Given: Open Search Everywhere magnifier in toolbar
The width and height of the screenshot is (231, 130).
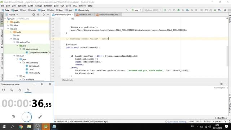Looking at the screenshot, I should [x=225, y=10].
